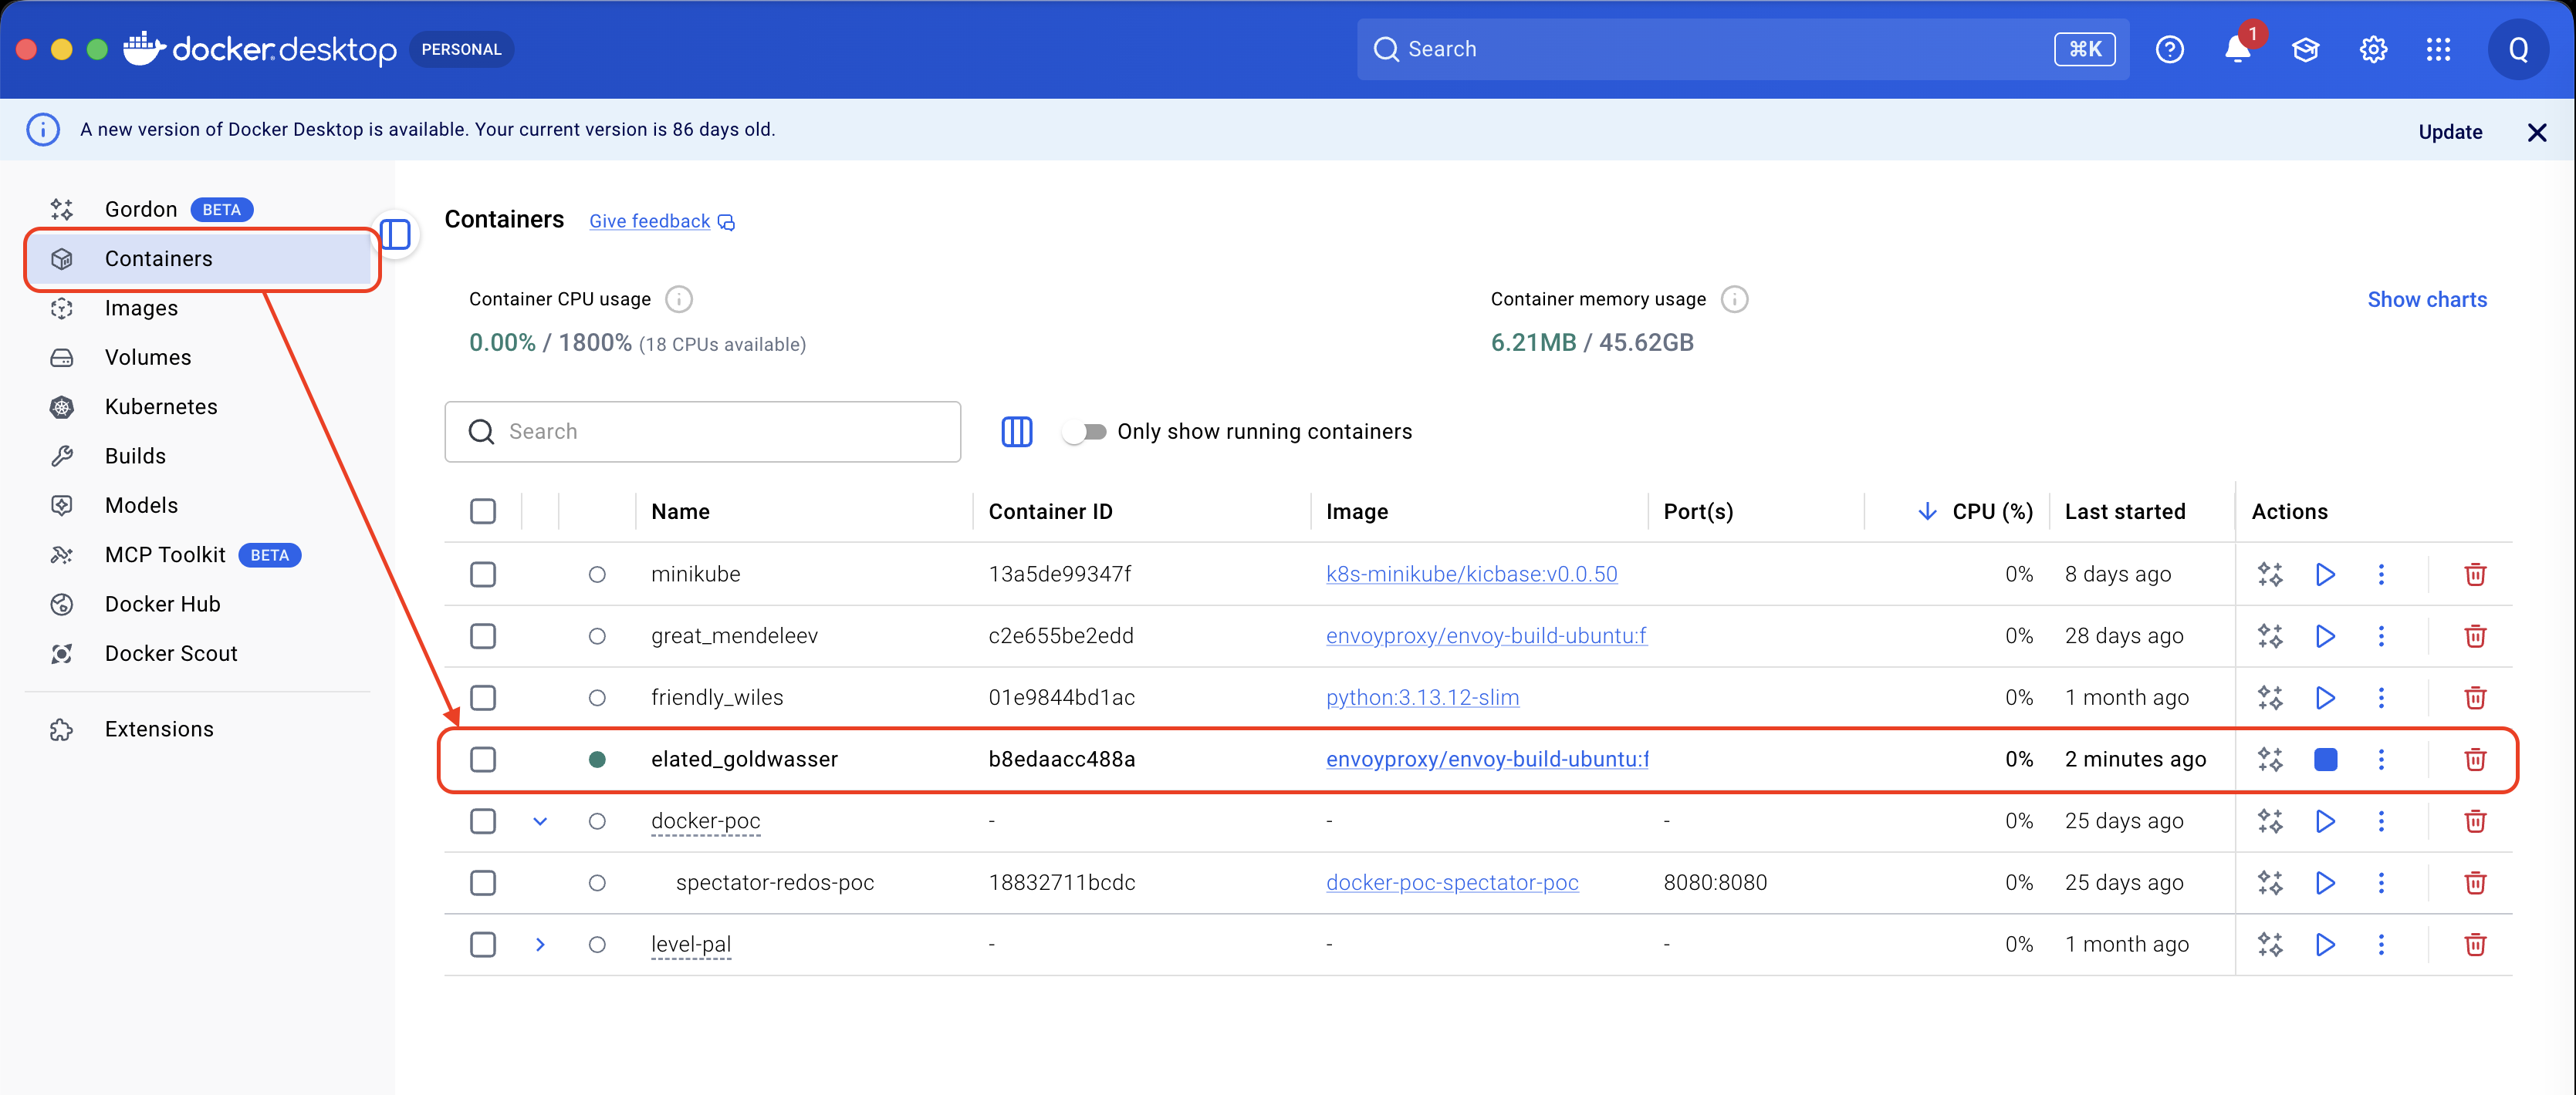This screenshot has height=1095, width=2576.
Task: Dismiss the update banner
Action: 2537,132
